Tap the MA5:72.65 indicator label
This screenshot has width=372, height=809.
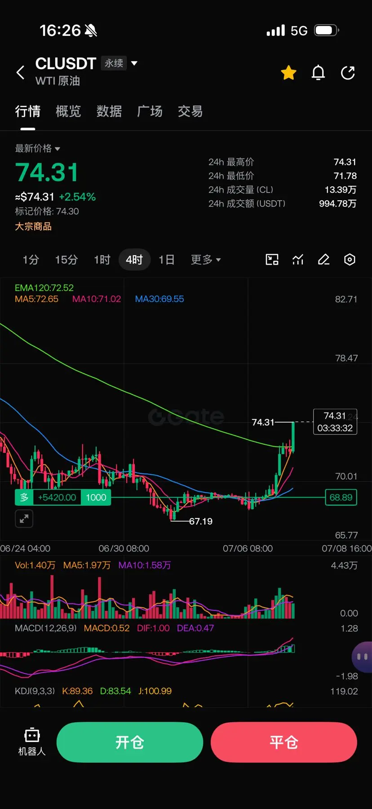coord(36,299)
